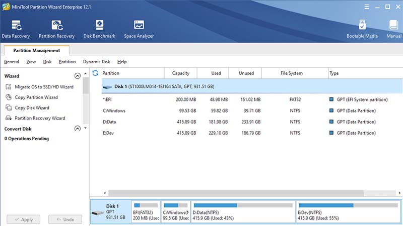The width and height of the screenshot is (403, 226).
Task: Collapse the Wizard section
Action: pos(78,76)
